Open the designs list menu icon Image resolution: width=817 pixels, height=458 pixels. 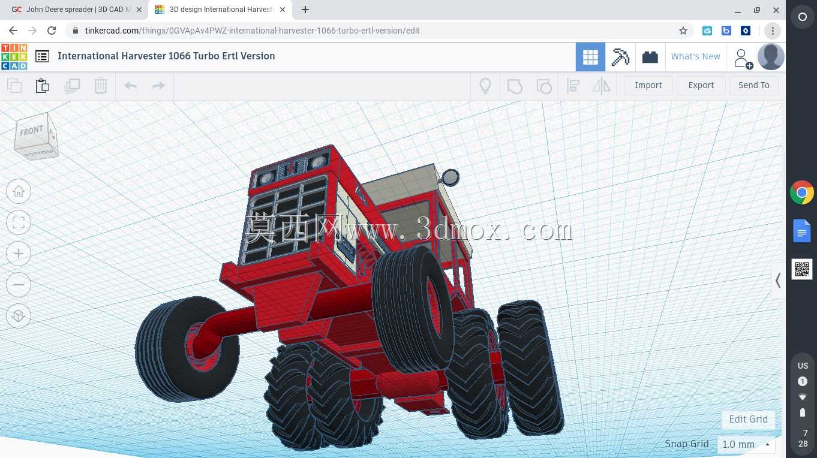(42, 56)
